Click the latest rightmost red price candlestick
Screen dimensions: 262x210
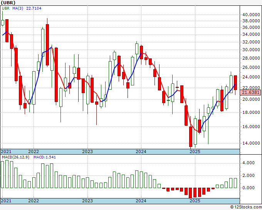coord(235,83)
